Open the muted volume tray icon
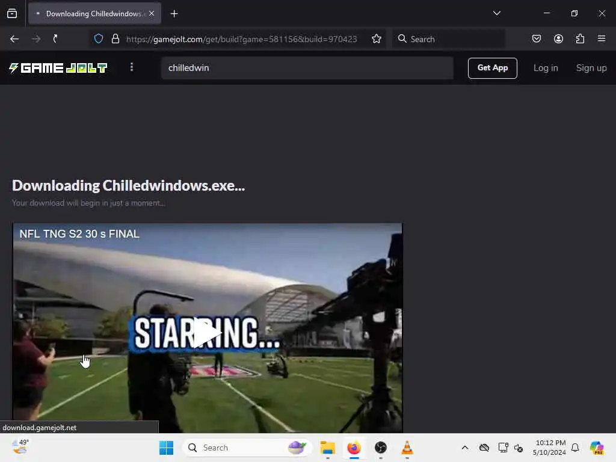 519,448
